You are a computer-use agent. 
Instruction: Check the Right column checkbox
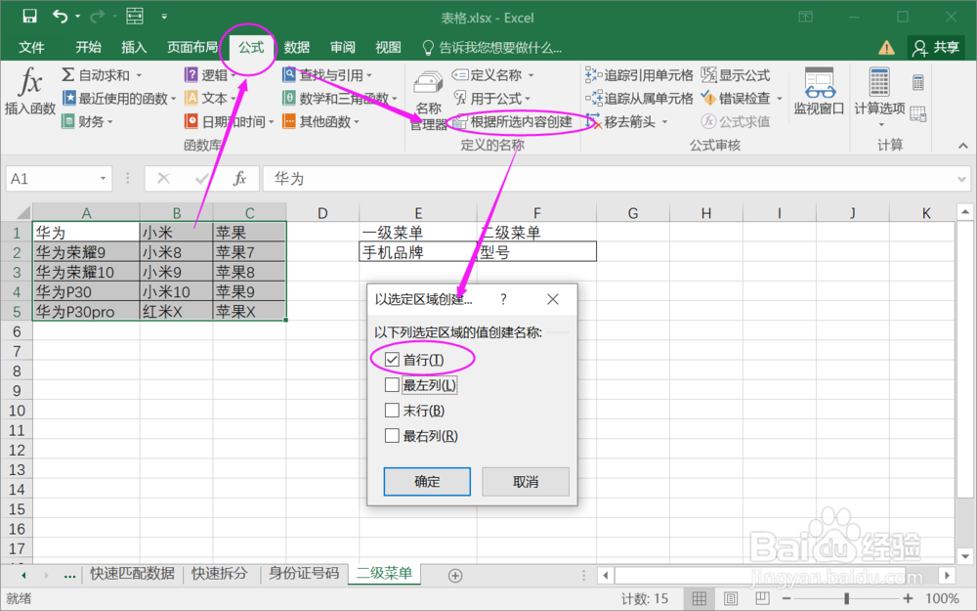pyautogui.click(x=392, y=435)
